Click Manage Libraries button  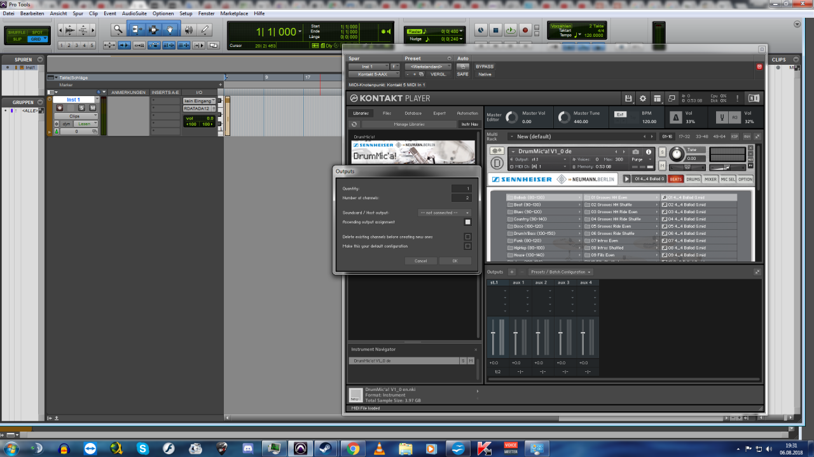(409, 124)
